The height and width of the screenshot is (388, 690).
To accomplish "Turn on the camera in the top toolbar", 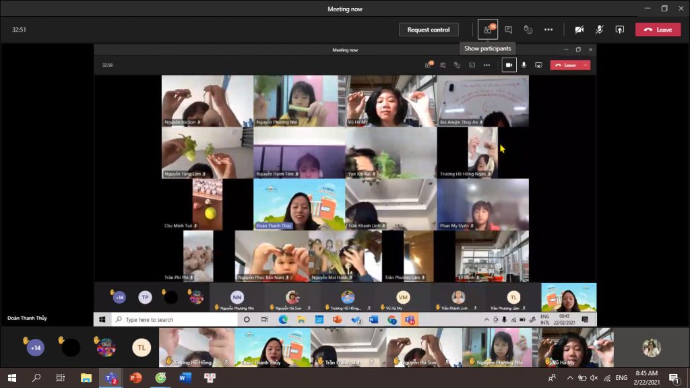I will (x=579, y=30).
